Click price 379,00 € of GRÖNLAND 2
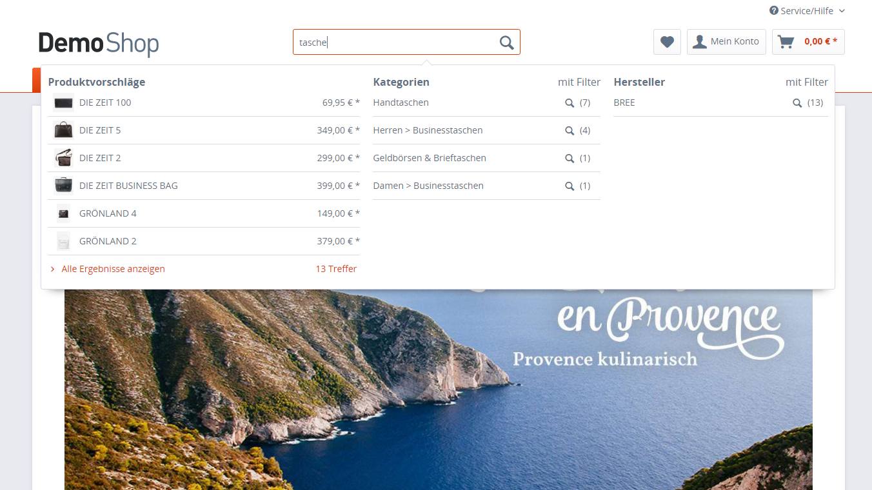 338,241
